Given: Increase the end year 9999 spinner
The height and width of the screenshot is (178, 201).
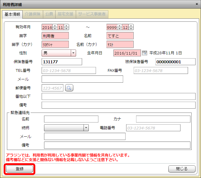Looking at the screenshot, I should click(120, 26).
